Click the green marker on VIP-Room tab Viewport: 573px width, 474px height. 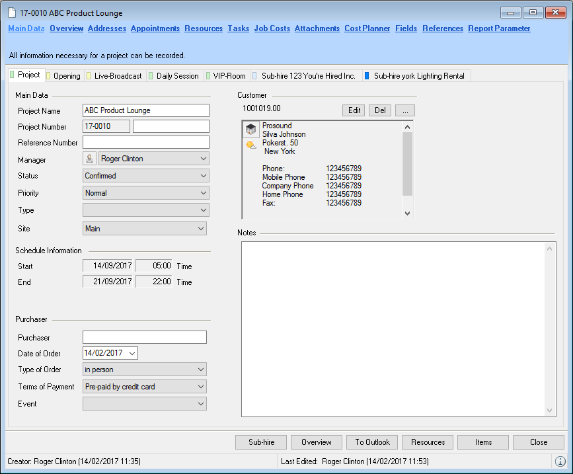pos(208,76)
